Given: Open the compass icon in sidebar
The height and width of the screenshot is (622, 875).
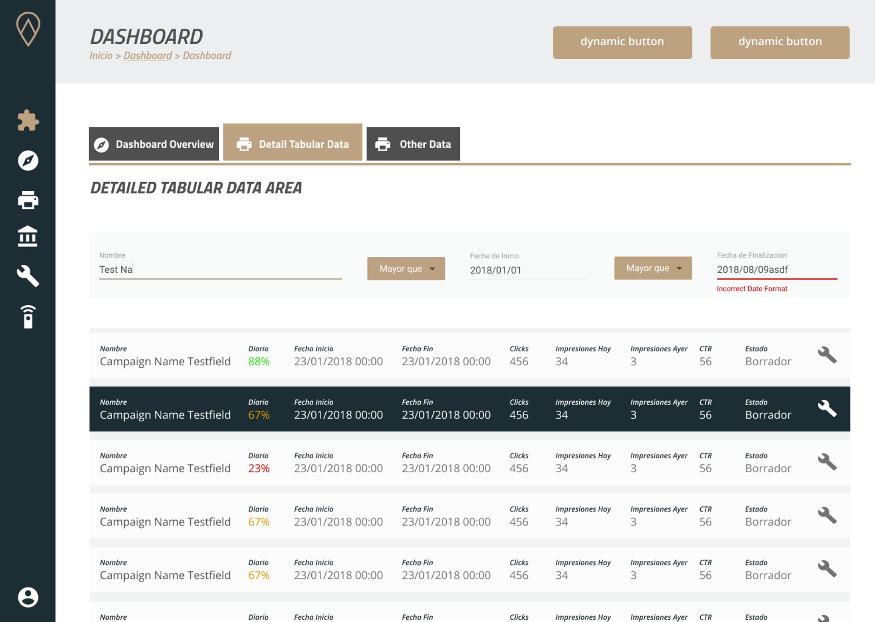Looking at the screenshot, I should (x=28, y=161).
